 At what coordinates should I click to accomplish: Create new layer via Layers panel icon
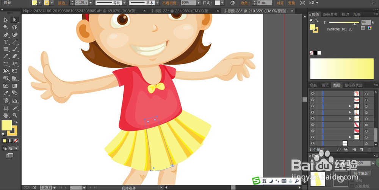tap(362, 150)
